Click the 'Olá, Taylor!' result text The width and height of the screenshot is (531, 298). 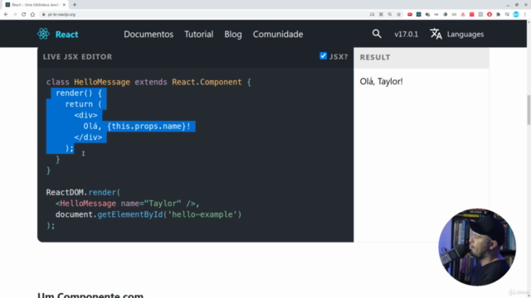(381, 81)
